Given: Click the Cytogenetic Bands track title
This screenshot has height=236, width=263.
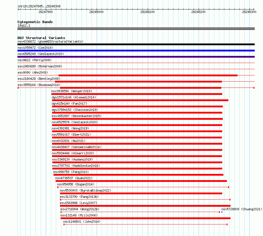Looking at the screenshot, I should point(35,22).
